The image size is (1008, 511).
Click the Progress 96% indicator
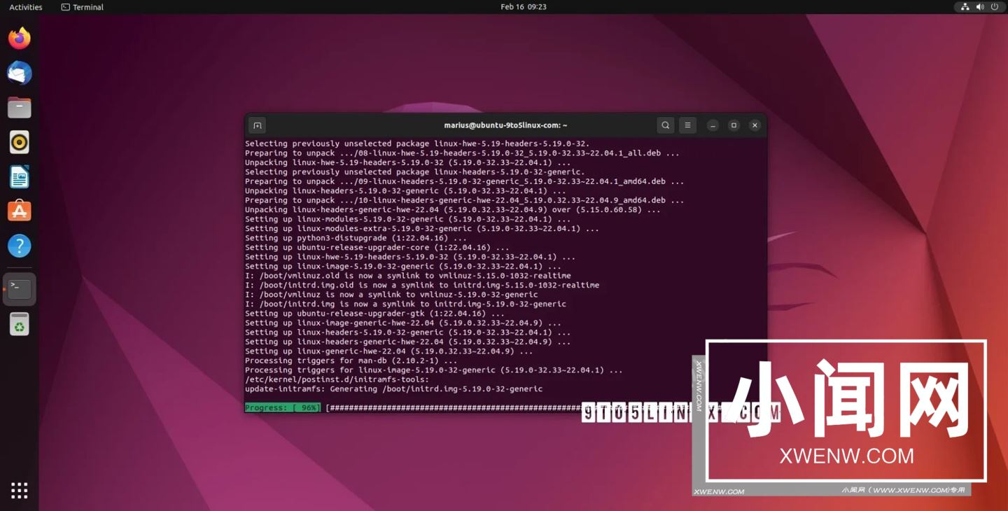pyautogui.click(x=283, y=407)
